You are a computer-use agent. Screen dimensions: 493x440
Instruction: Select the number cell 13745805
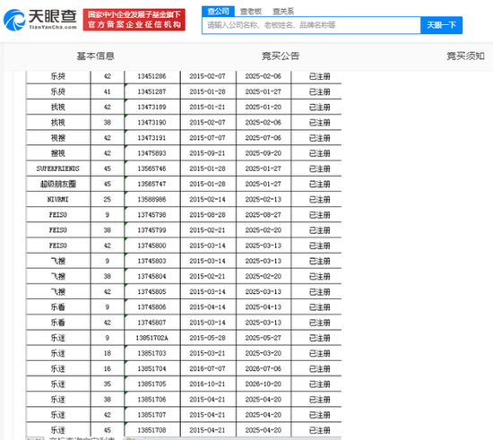click(x=152, y=292)
